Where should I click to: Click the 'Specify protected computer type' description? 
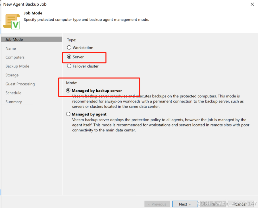coord(86,20)
